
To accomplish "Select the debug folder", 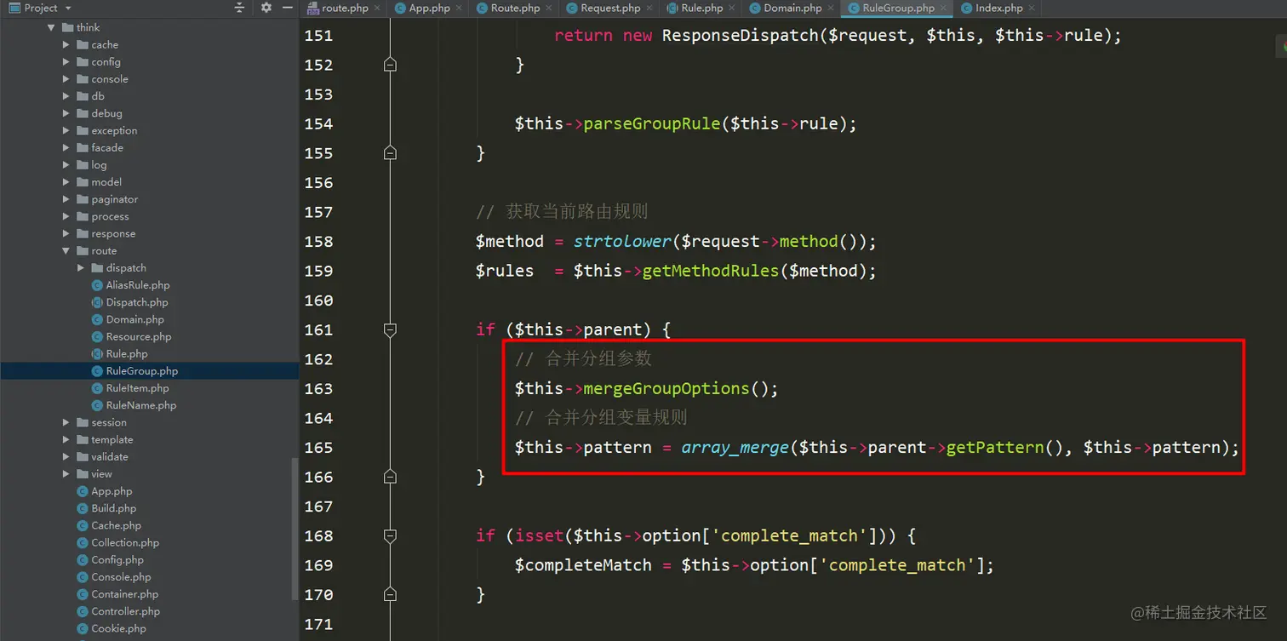I will coord(106,113).
